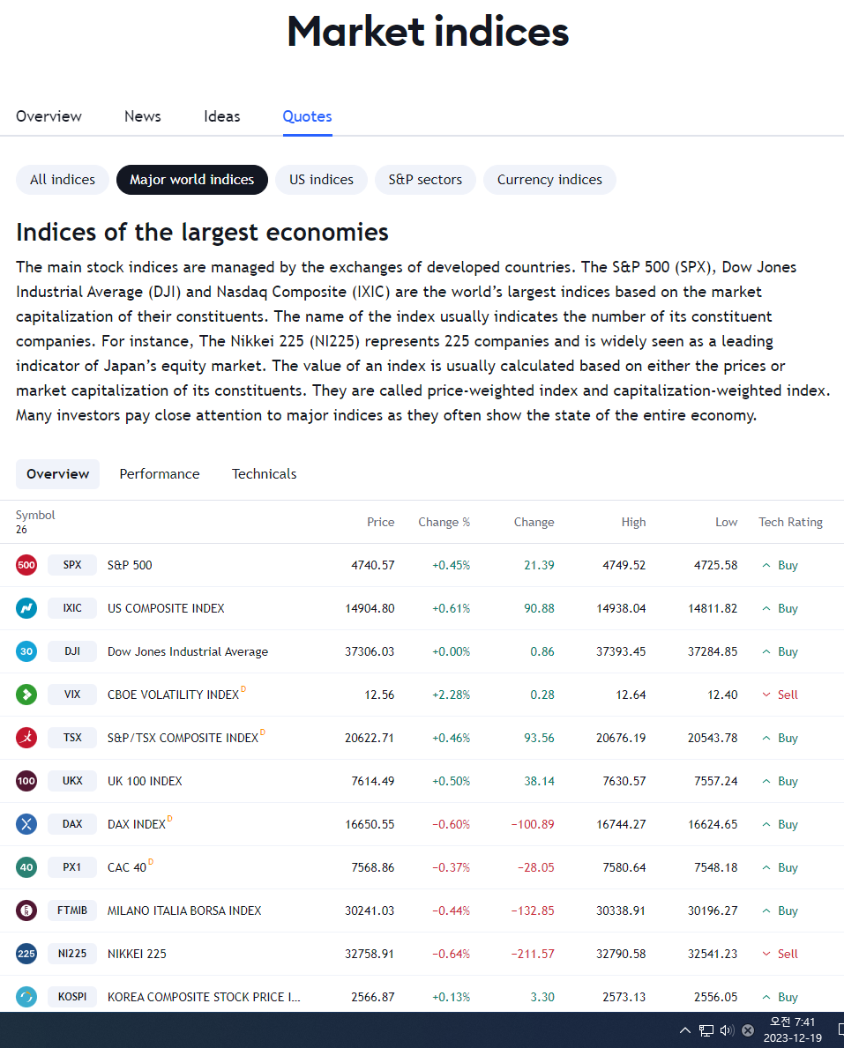Screen dimensions: 844x1048
Task: Click the SPX price 4740.57
Action: point(372,565)
